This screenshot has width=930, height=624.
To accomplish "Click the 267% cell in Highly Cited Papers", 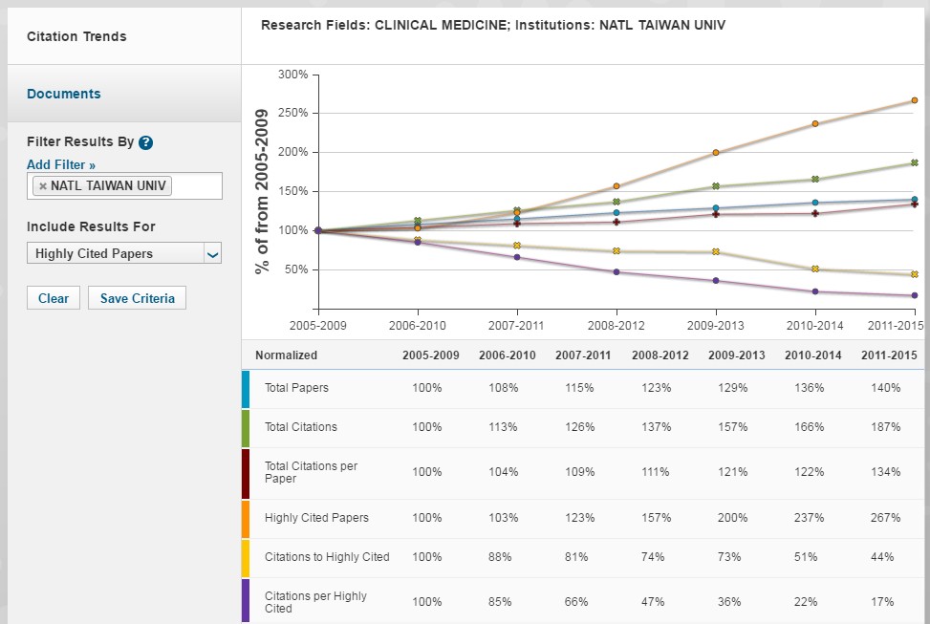I will point(885,518).
